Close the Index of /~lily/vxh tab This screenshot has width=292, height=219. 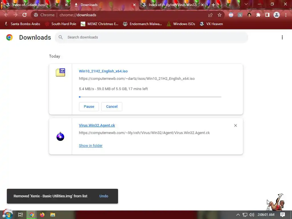(202, 5)
